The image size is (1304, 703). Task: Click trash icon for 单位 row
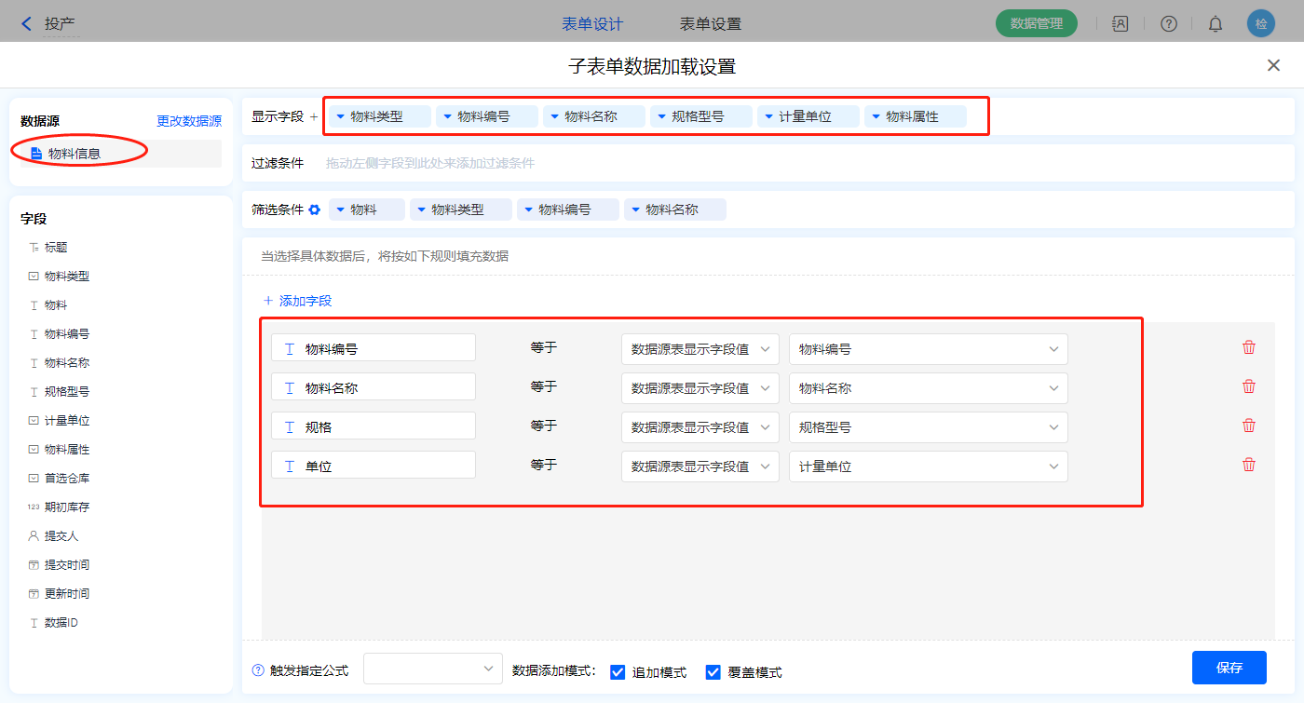1249,465
